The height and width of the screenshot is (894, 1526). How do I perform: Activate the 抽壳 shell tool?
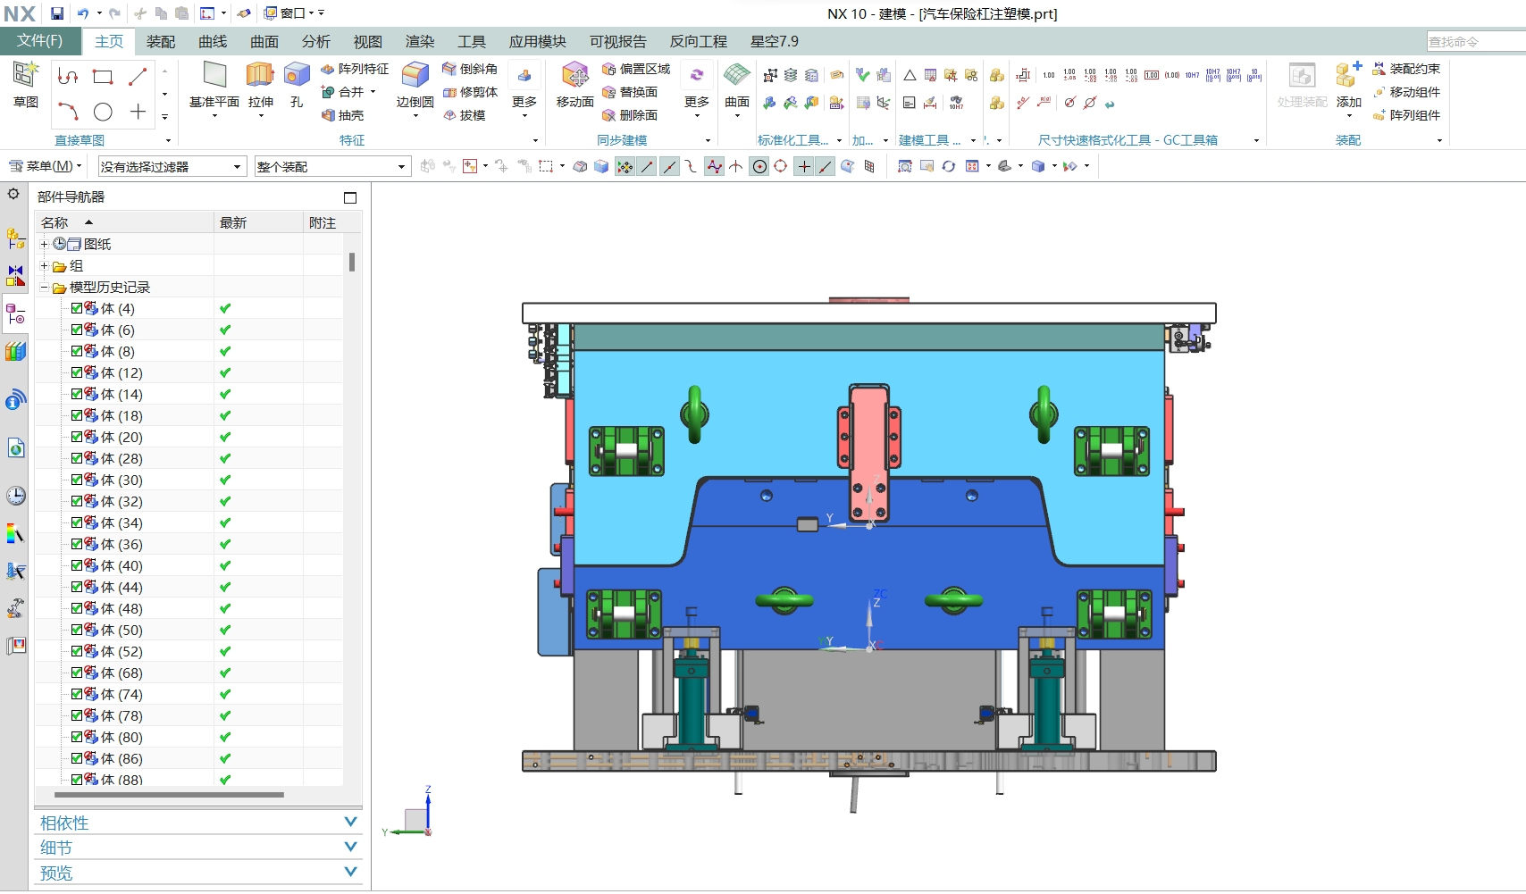[347, 115]
